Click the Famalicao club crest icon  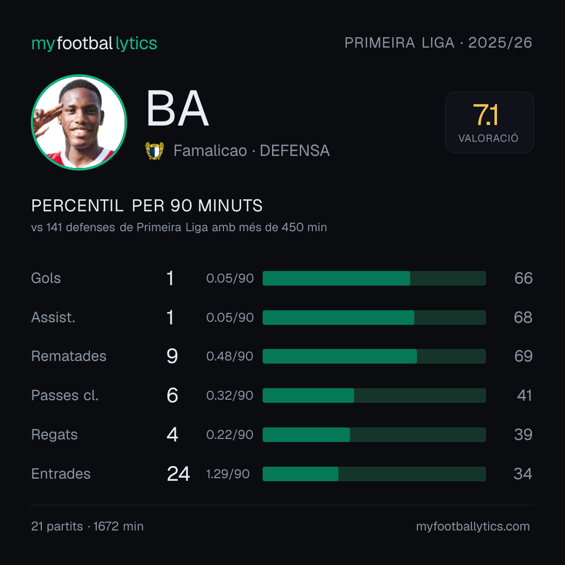tap(154, 151)
